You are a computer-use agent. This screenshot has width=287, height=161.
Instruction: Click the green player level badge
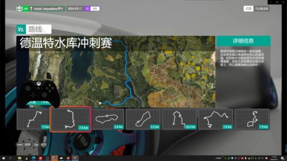click(26, 9)
